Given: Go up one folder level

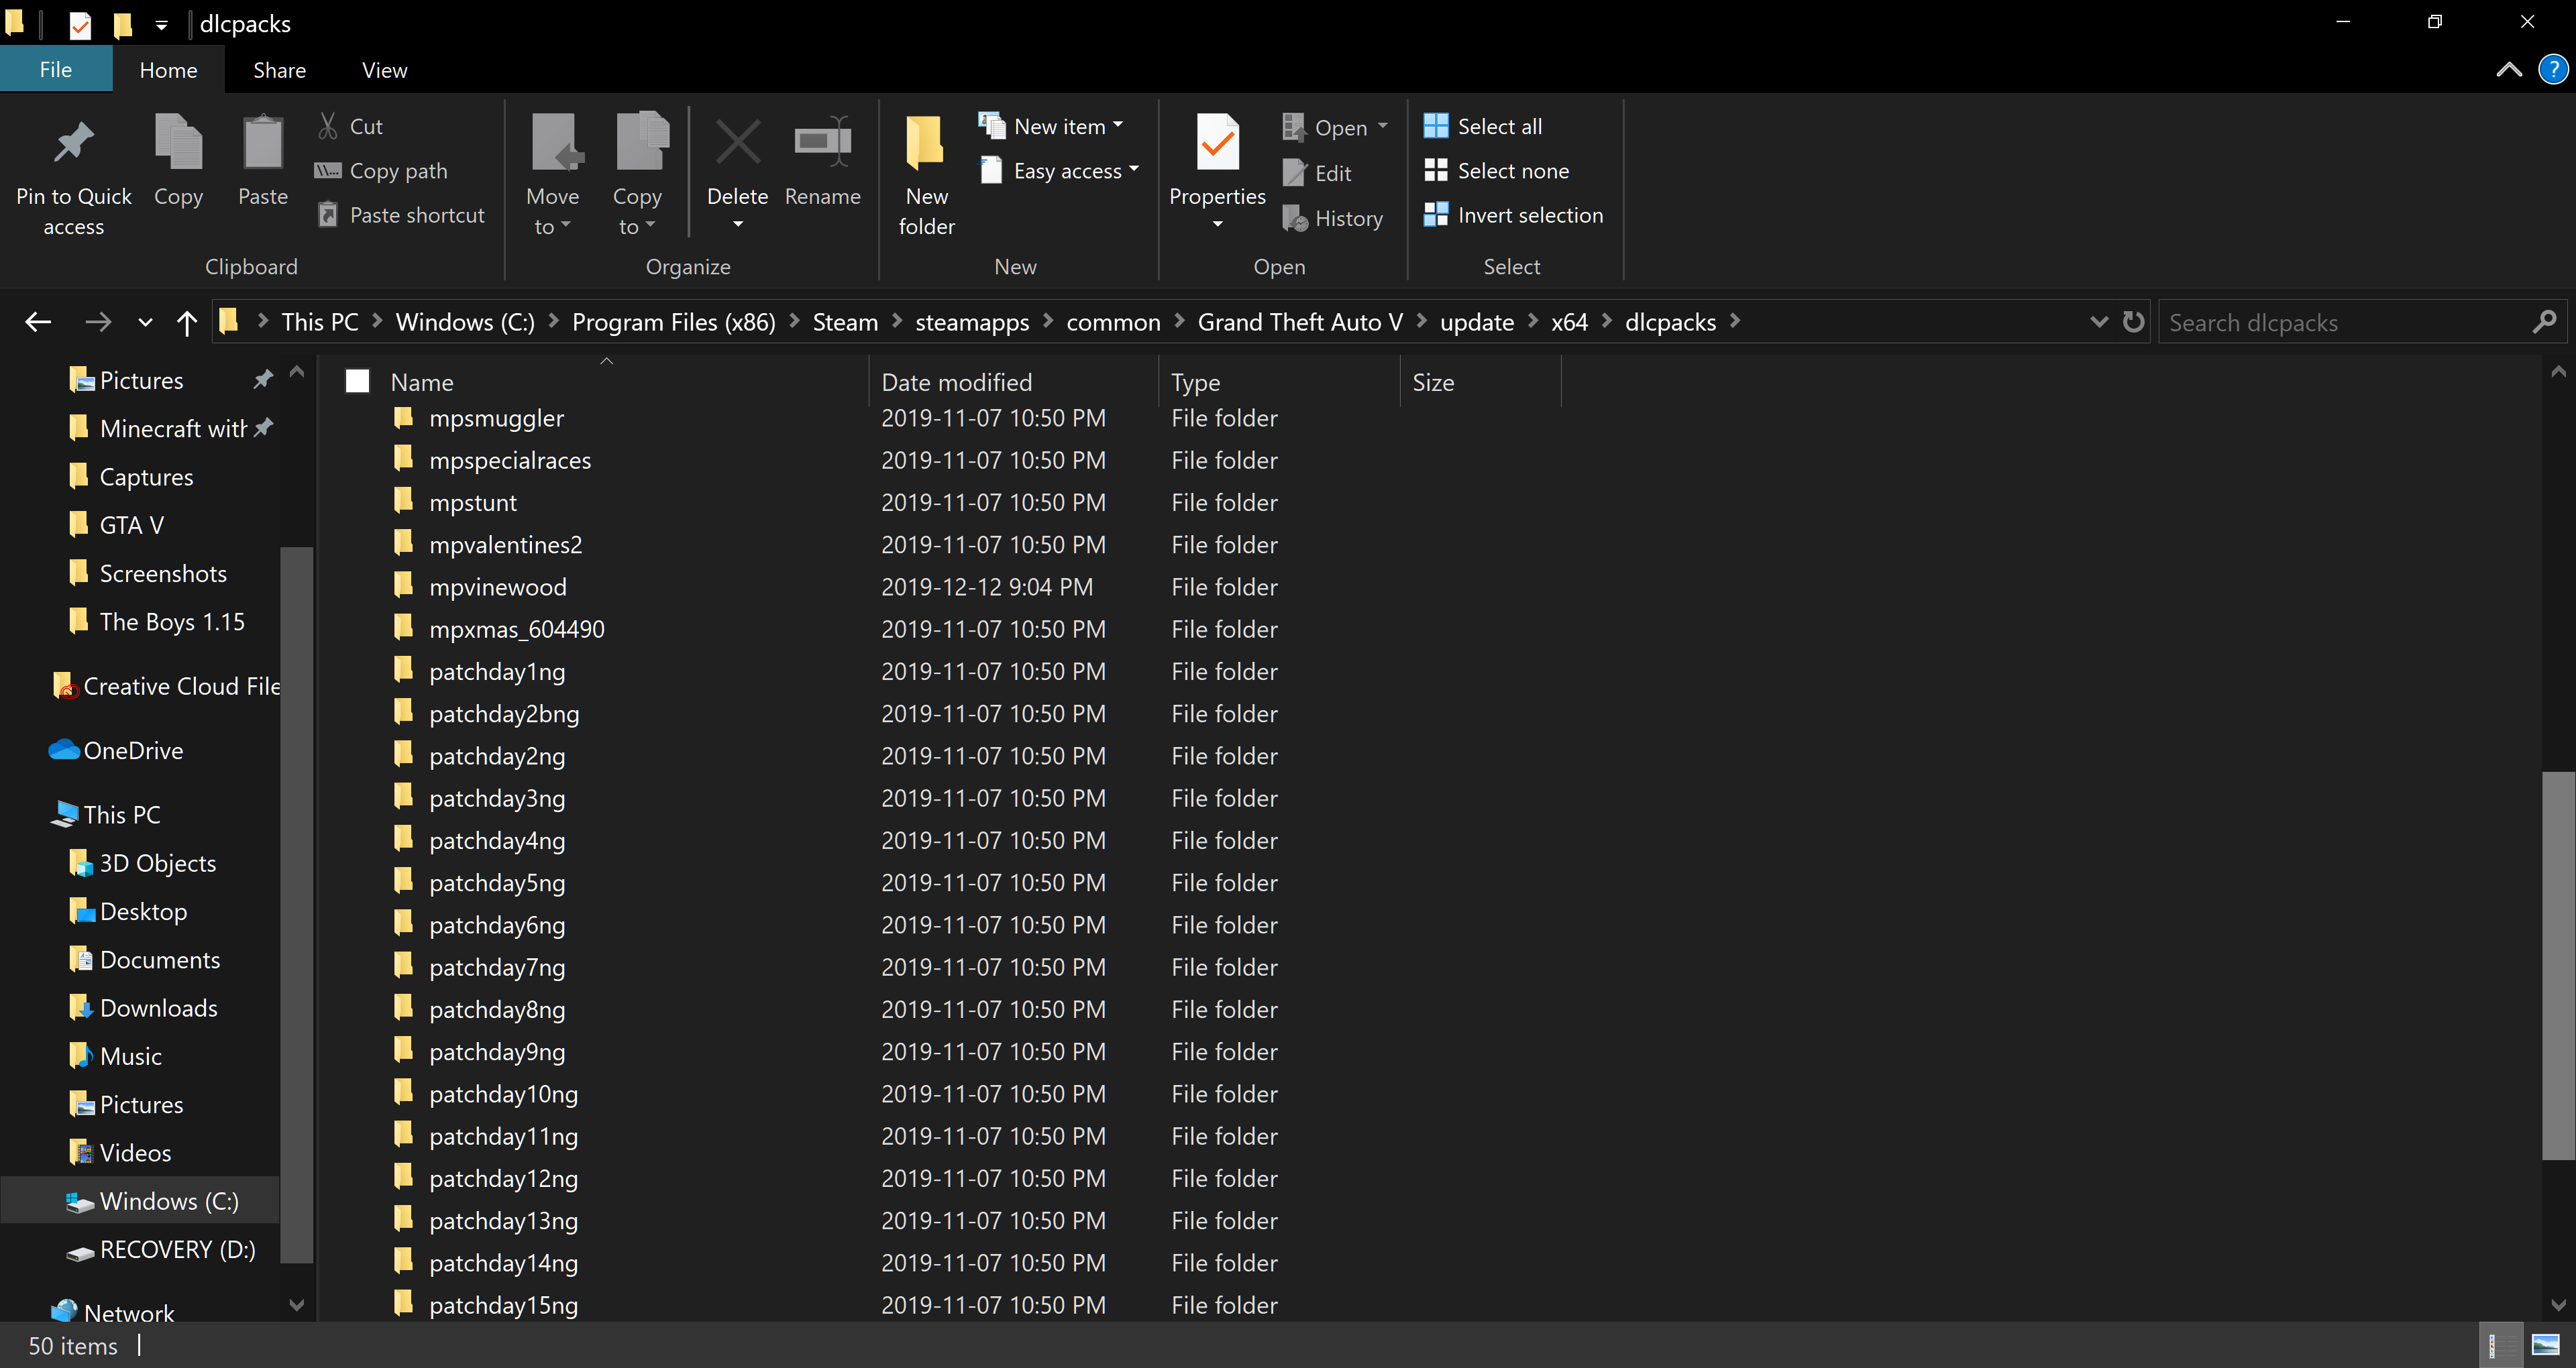Looking at the screenshot, I should pyautogui.click(x=187, y=322).
